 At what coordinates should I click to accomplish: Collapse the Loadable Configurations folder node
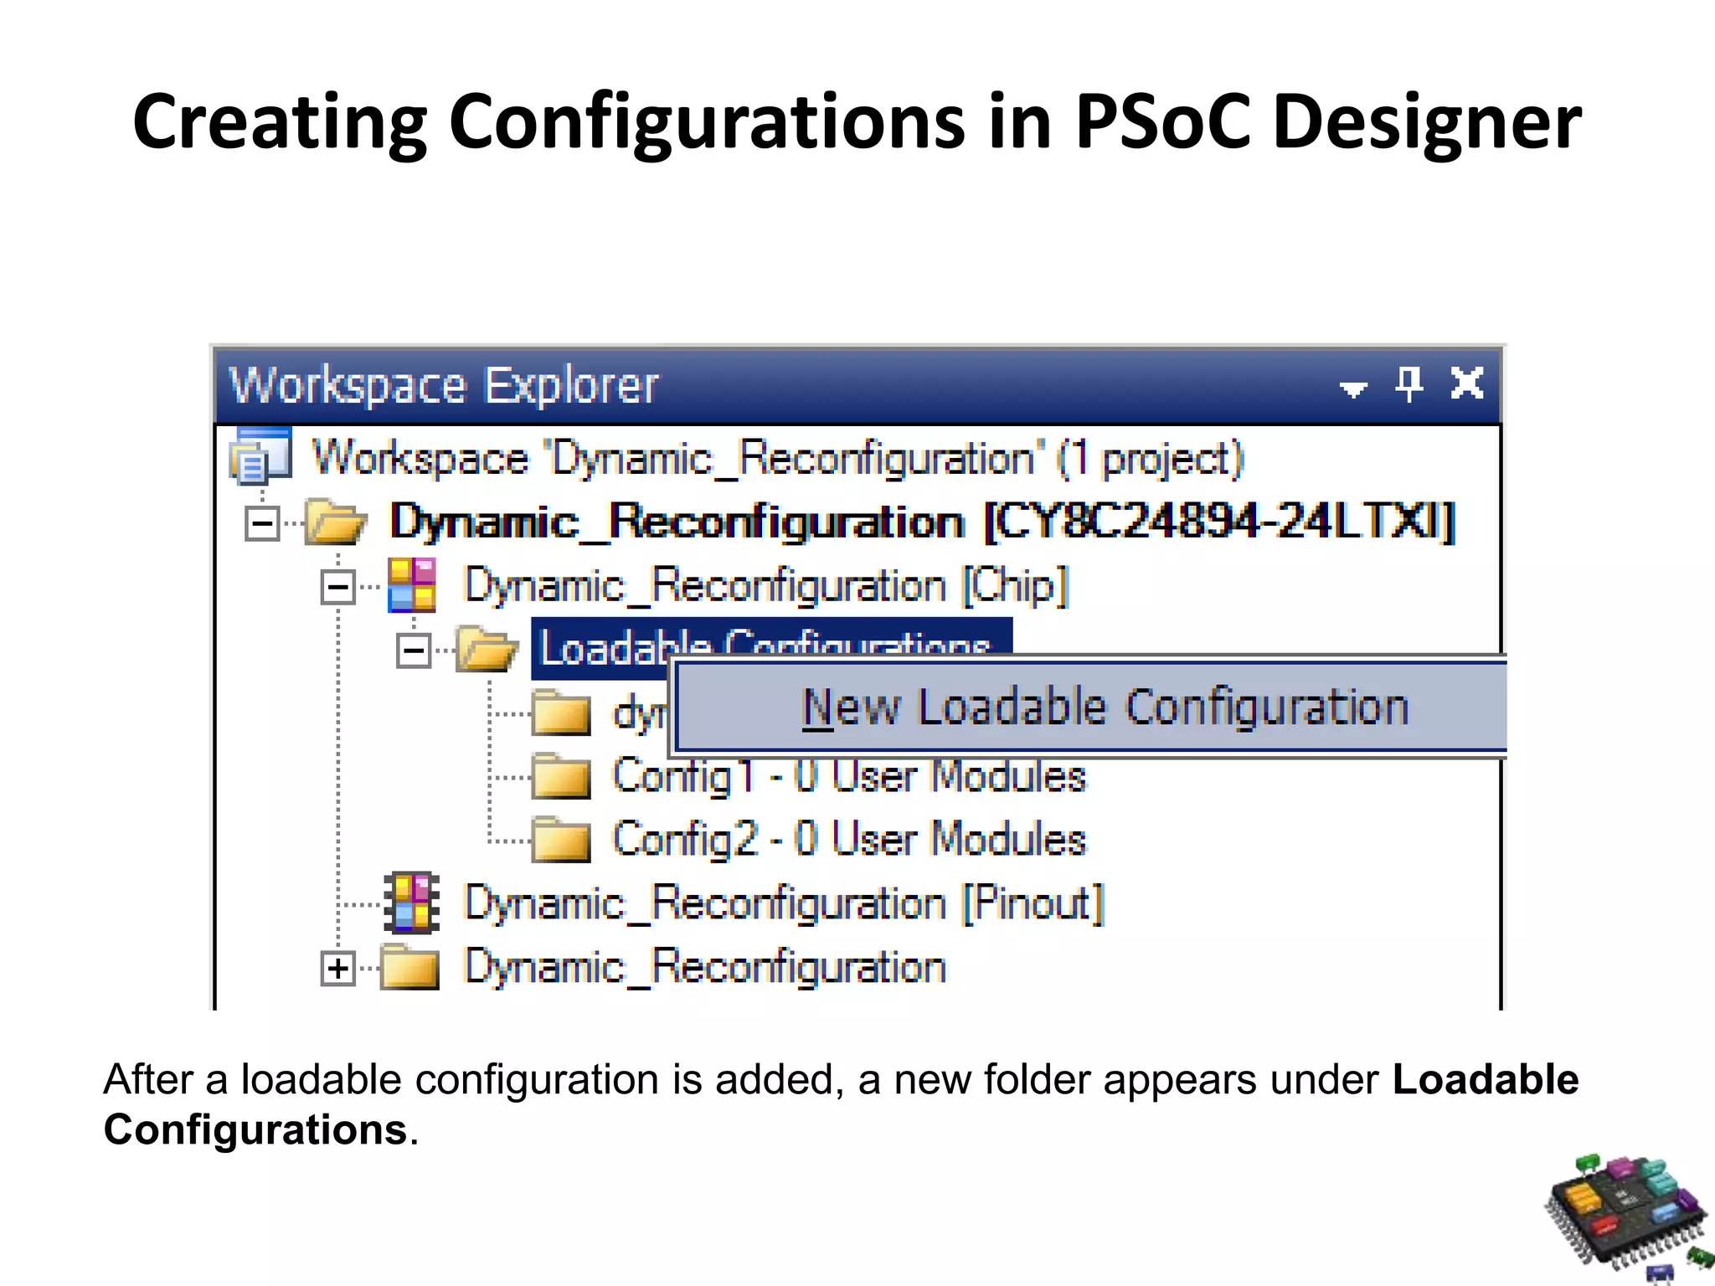(x=413, y=651)
